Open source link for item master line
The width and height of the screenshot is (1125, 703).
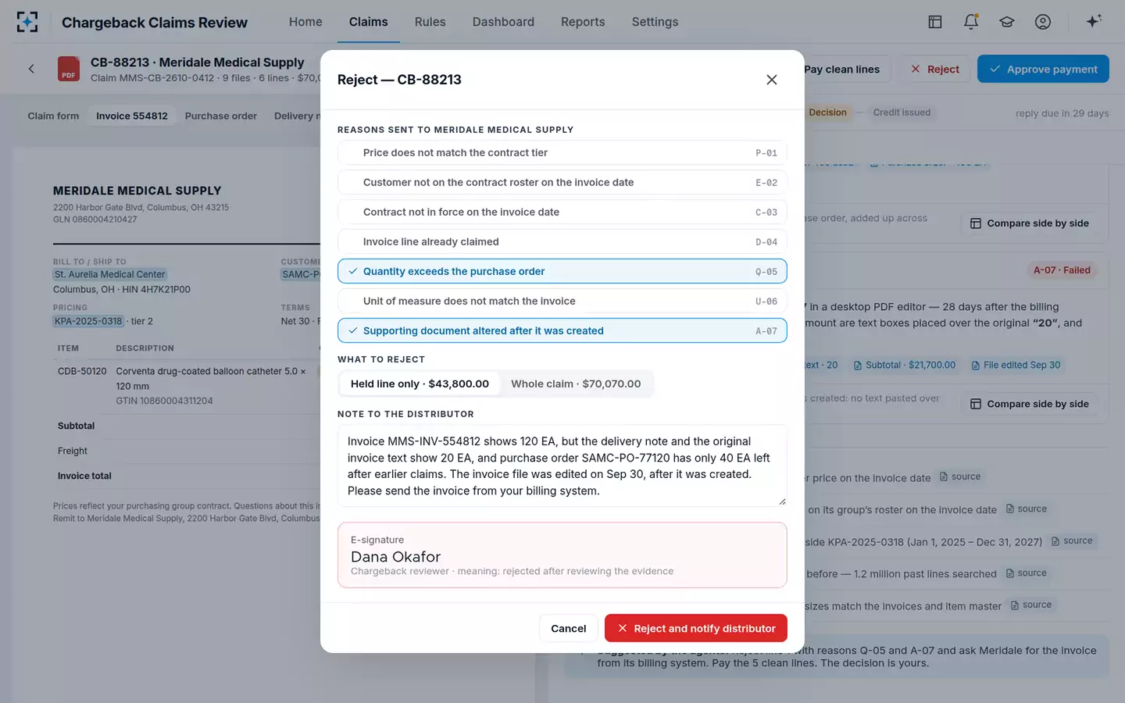[x=1031, y=605]
